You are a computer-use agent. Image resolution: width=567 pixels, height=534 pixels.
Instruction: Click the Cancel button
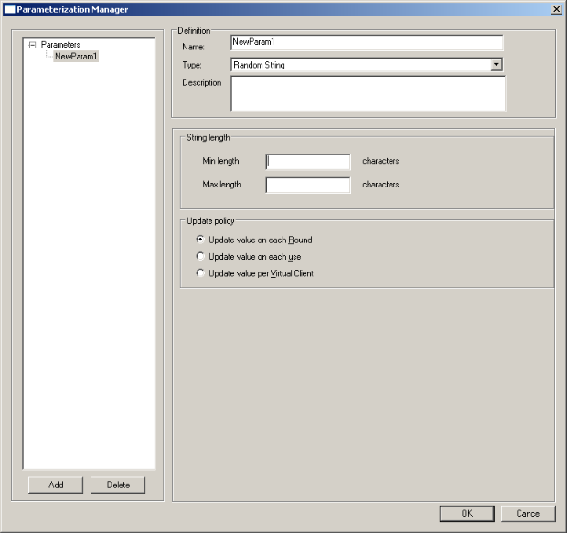click(x=529, y=513)
